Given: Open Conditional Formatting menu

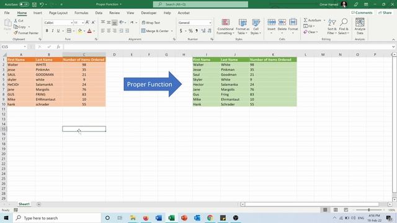Looking at the screenshot, I should coord(225,27).
